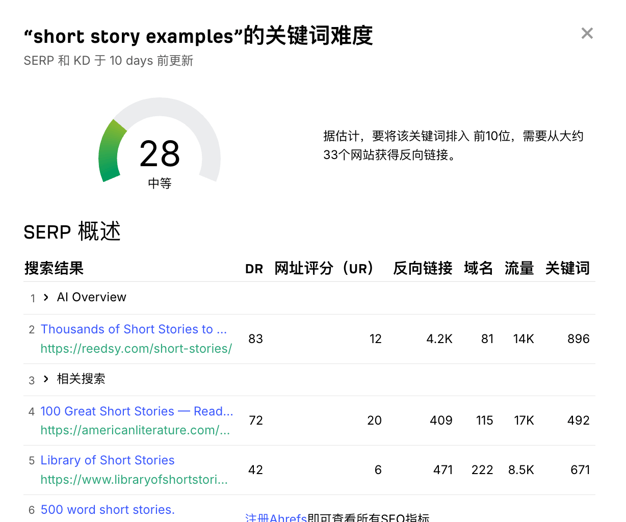Viewport: 626px width, 522px height.
Task: Expand the 相关搜索 result row
Action: pyautogui.click(x=46, y=379)
